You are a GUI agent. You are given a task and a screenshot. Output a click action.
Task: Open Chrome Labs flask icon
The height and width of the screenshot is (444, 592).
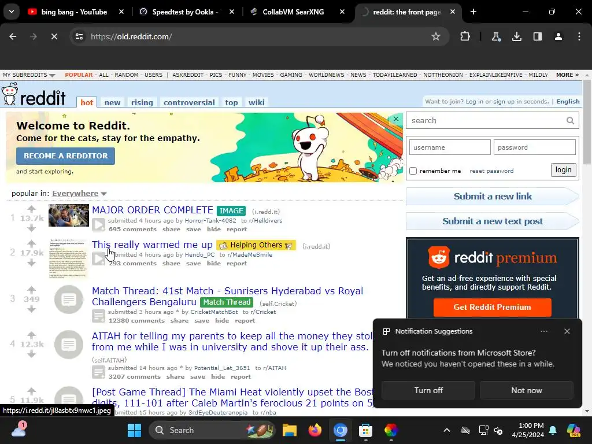[x=495, y=36]
